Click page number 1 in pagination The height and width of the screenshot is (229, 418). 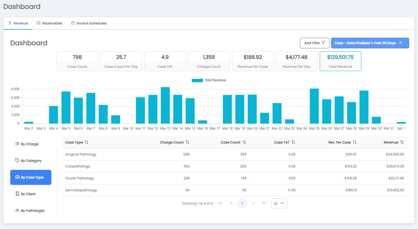click(x=242, y=203)
